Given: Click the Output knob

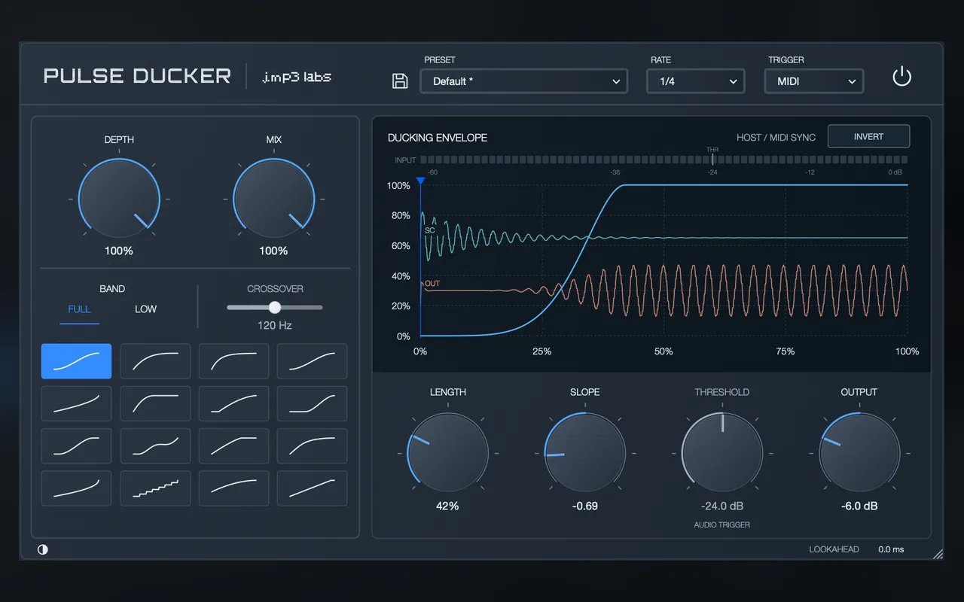Looking at the screenshot, I should click(x=859, y=453).
